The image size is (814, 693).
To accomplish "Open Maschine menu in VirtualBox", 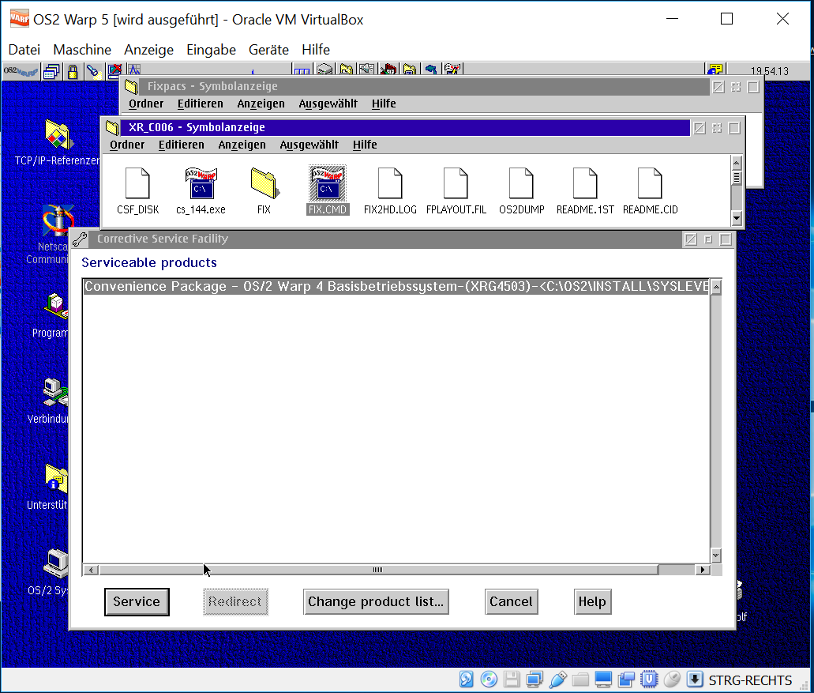I will pos(82,50).
